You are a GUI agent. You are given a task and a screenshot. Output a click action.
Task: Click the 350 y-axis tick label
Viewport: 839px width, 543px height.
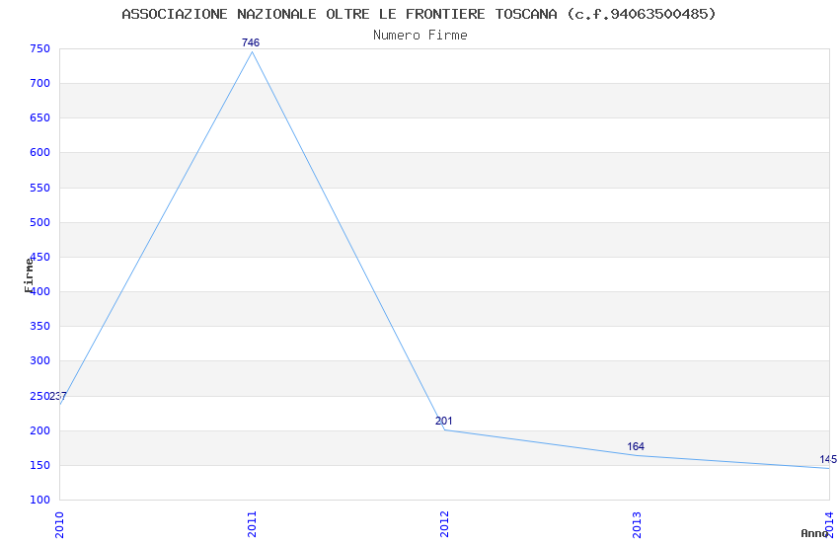pos(39,327)
